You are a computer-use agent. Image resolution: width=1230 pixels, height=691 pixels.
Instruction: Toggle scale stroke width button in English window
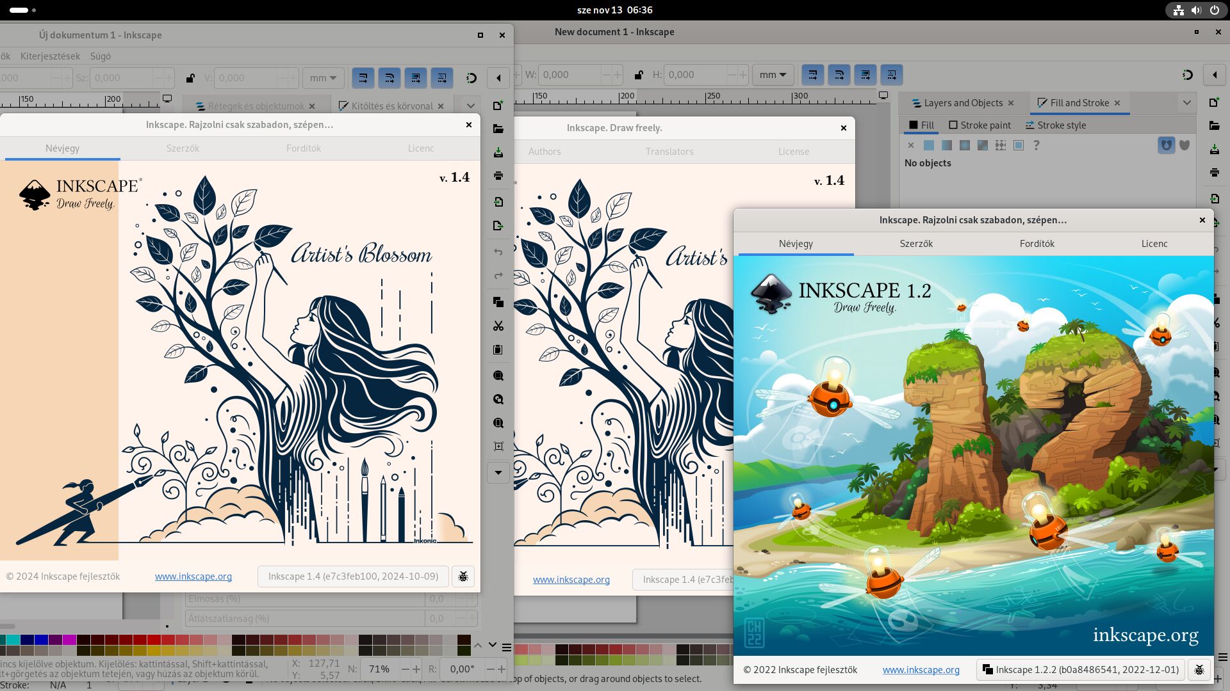tap(813, 75)
